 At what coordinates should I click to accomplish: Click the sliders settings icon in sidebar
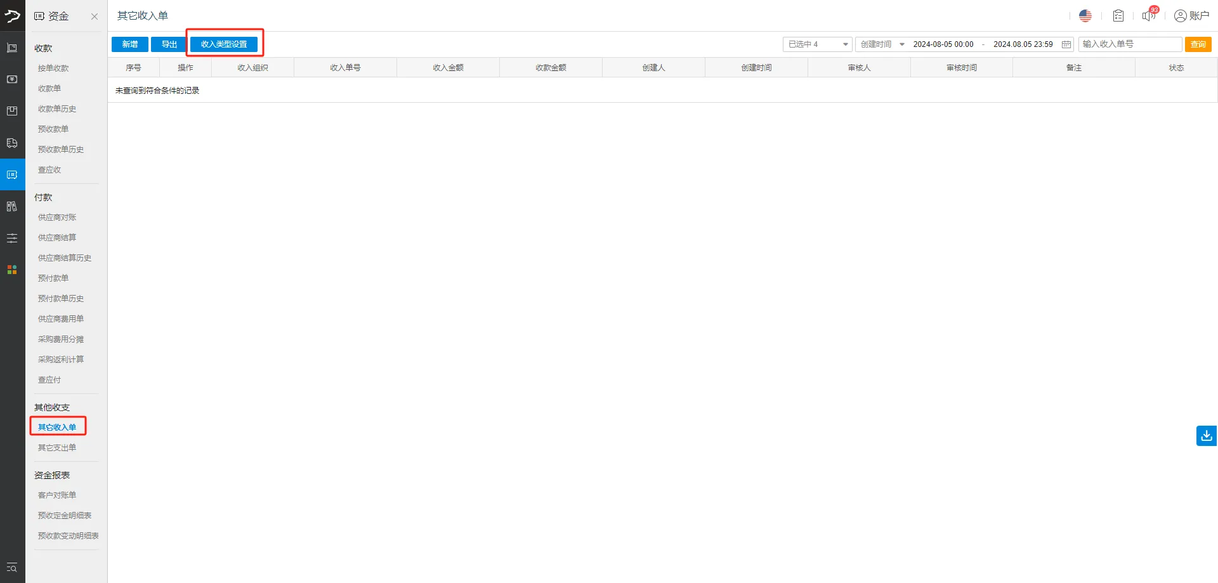coord(12,238)
